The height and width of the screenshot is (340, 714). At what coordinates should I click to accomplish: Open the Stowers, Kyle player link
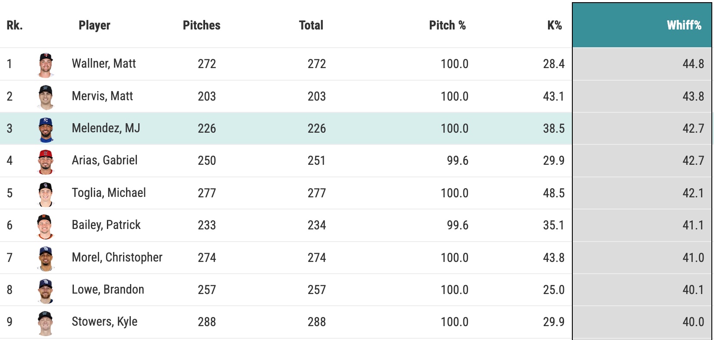[105, 322]
